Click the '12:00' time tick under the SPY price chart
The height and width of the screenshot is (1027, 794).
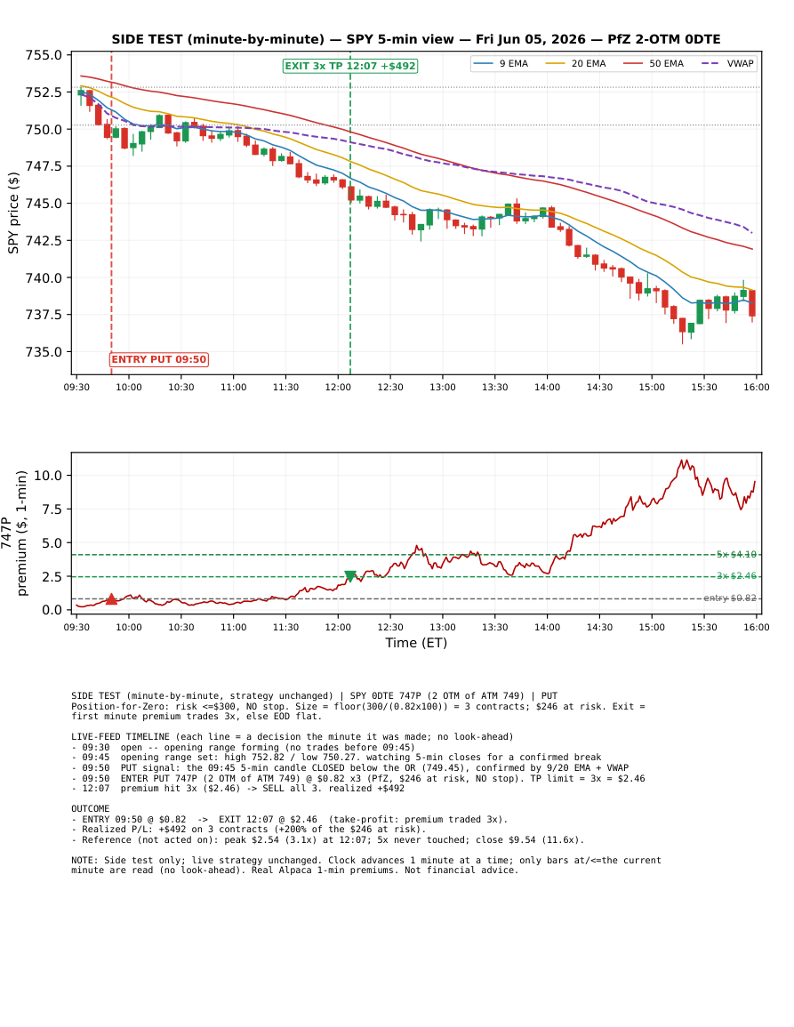338,387
